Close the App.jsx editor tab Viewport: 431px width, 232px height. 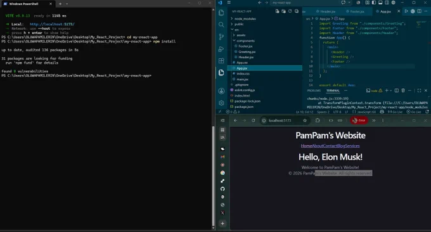point(399,11)
